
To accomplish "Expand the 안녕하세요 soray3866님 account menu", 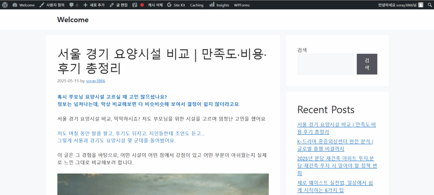I will [x=397, y=5].
